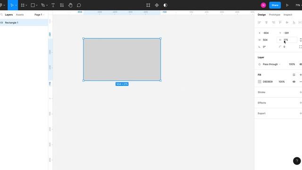The image size is (302, 170).
Task: Click the Use as mask icon
Action: point(165,5)
